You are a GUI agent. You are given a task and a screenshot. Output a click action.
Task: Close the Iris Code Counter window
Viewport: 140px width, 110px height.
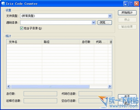137,4
